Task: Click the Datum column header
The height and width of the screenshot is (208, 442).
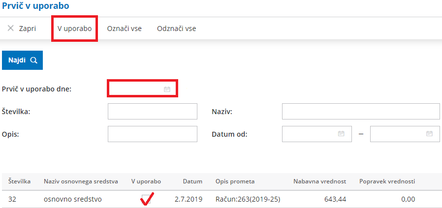Action: click(192, 181)
